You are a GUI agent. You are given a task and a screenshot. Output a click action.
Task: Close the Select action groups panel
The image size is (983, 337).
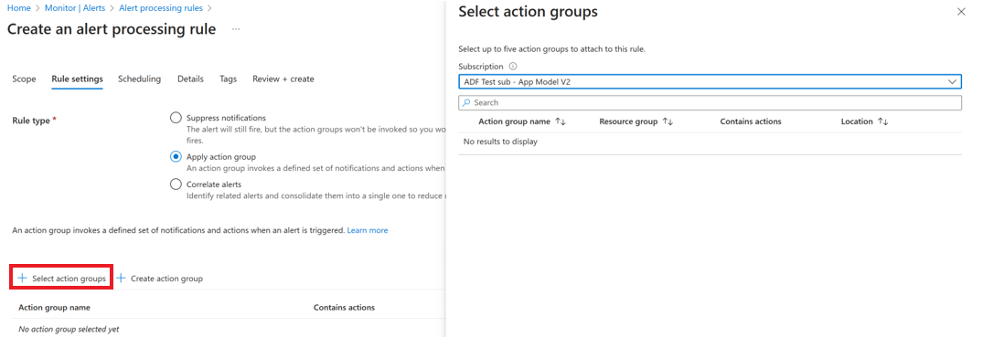coord(961,12)
